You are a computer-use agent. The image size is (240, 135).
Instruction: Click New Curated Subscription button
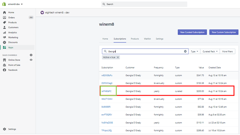pyautogui.click(x=192, y=32)
